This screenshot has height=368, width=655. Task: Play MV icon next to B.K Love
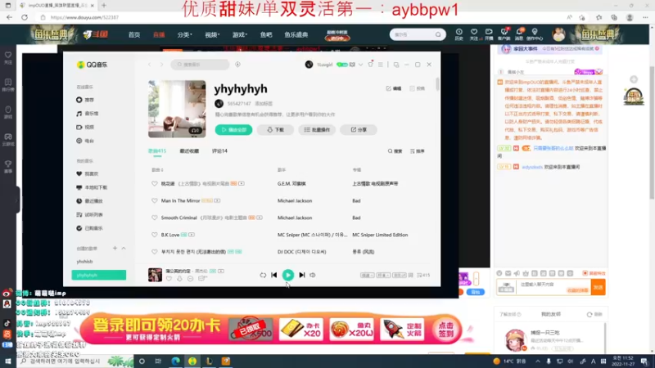pos(192,235)
